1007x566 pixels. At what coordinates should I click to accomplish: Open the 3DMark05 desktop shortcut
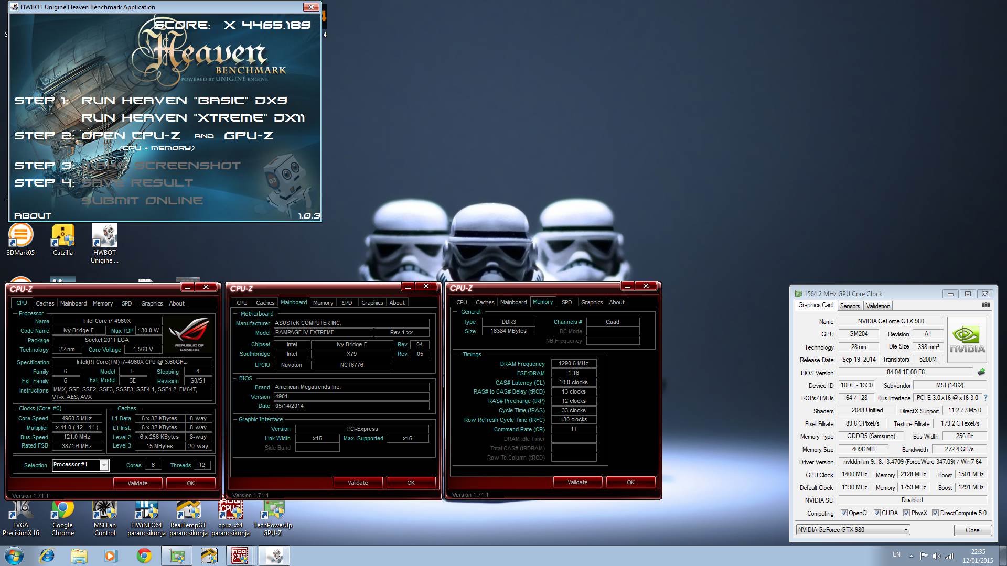(x=20, y=240)
